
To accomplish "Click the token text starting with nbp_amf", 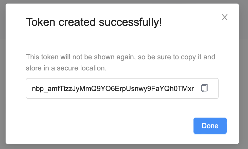I will click(x=113, y=88).
